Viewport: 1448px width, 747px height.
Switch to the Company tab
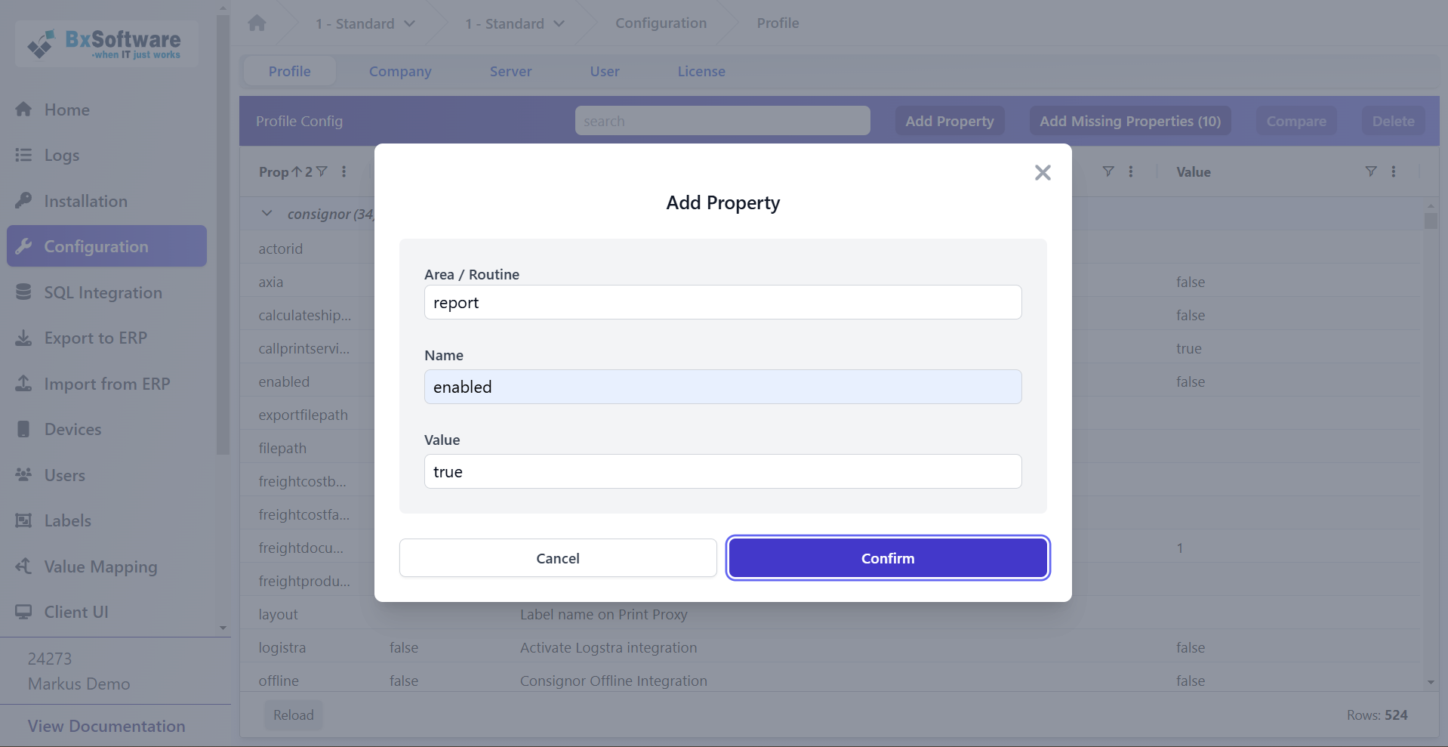(x=399, y=71)
